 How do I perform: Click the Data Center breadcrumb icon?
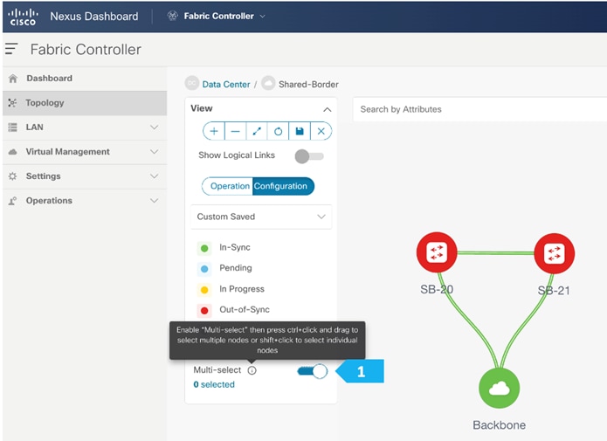[x=191, y=83]
